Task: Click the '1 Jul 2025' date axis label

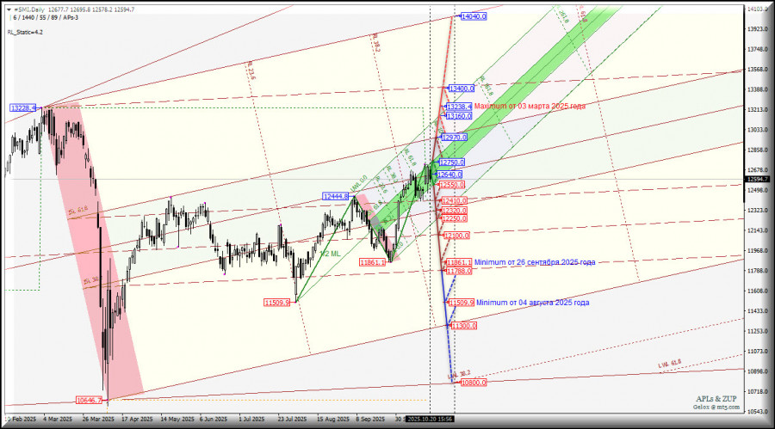Action: click(x=251, y=419)
